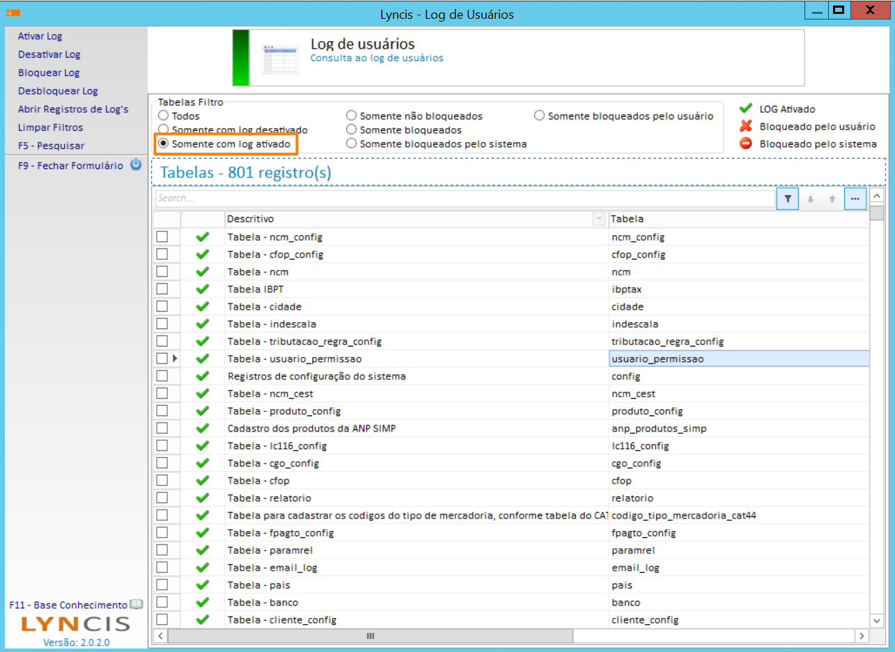This screenshot has height=652, width=895.
Task: Click the green check icon for ncm_config row
Action: click(x=203, y=237)
